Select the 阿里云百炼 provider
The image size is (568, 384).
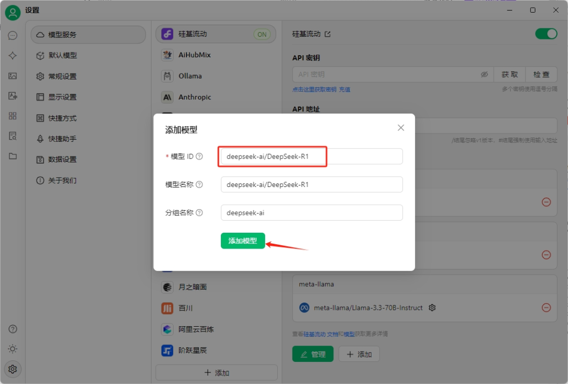[x=216, y=329]
